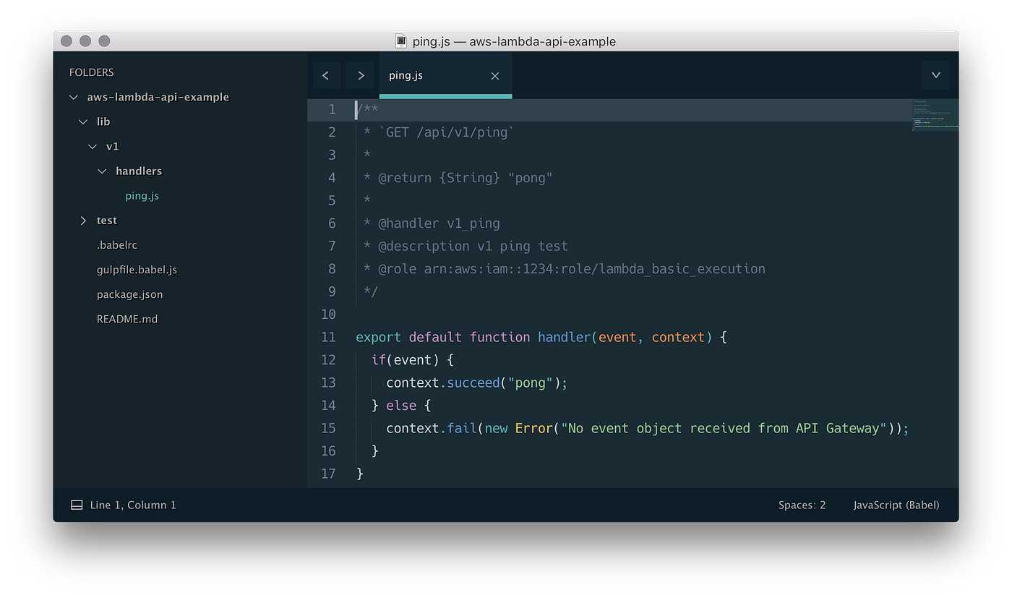Click the panel toggle icon in status bar
This screenshot has width=1012, height=598.
(x=76, y=504)
